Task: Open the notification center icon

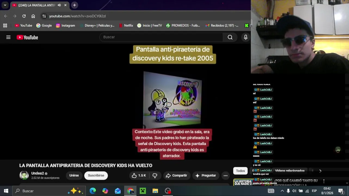Action: 341,191
